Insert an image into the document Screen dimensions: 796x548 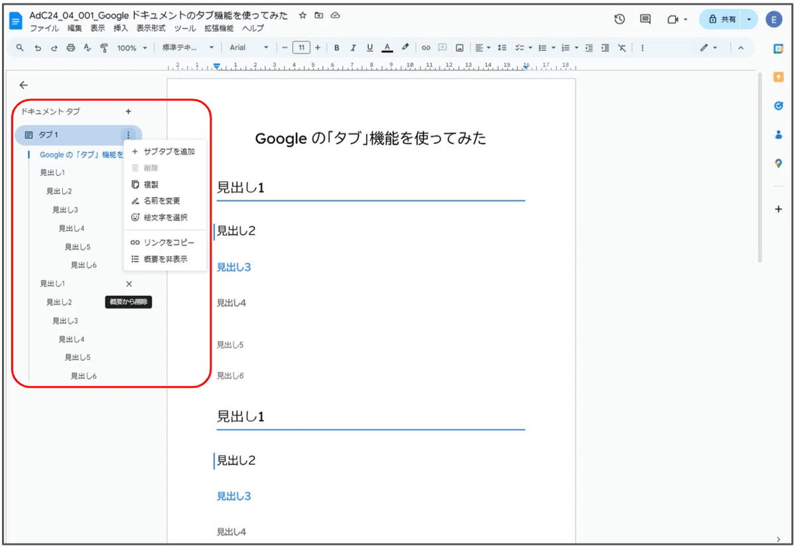(x=458, y=47)
